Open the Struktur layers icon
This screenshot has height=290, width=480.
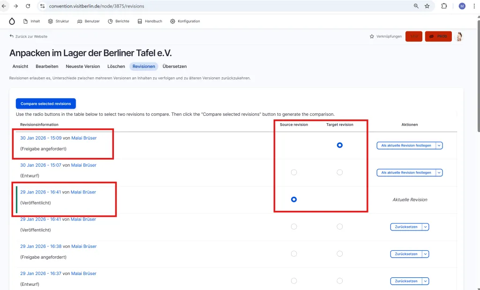pos(50,21)
